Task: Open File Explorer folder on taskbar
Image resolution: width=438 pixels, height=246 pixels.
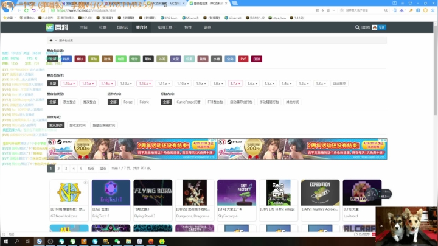Action: (128, 241)
